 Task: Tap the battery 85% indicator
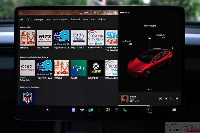pos(125,12)
